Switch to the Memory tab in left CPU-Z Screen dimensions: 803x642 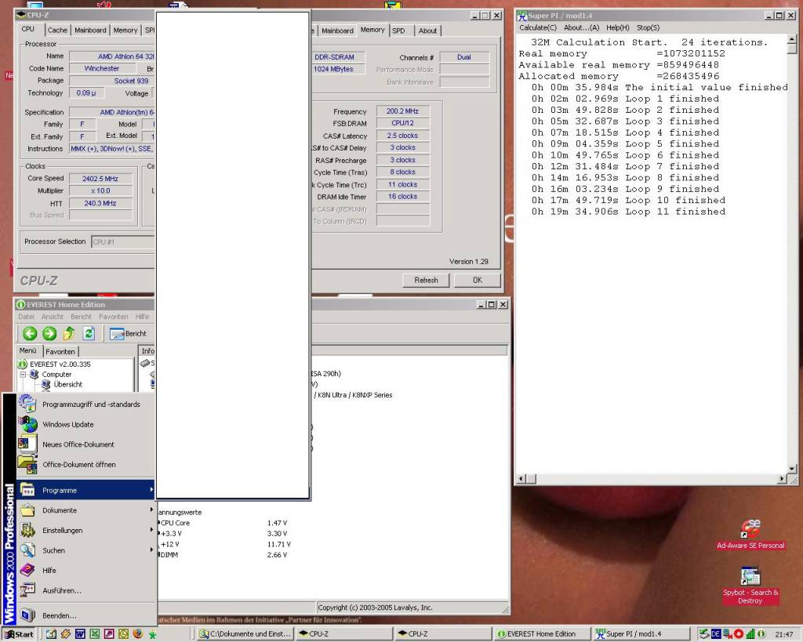[x=125, y=31]
